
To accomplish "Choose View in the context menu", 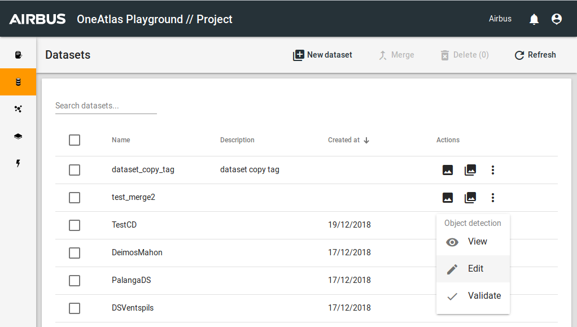I will tap(473, 242).
